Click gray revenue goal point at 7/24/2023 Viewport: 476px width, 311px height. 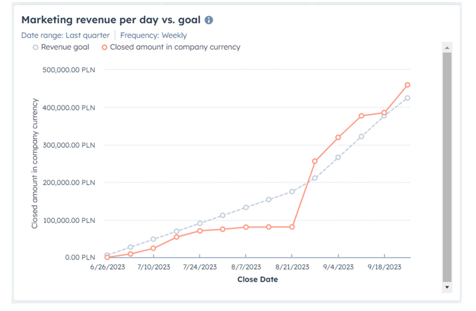pos(200,224)
